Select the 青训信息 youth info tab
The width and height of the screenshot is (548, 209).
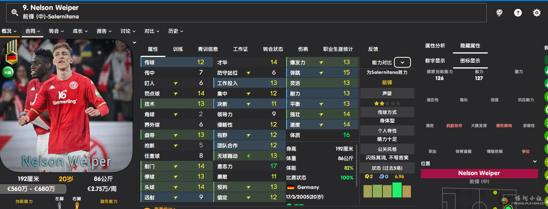click(208, 49)
